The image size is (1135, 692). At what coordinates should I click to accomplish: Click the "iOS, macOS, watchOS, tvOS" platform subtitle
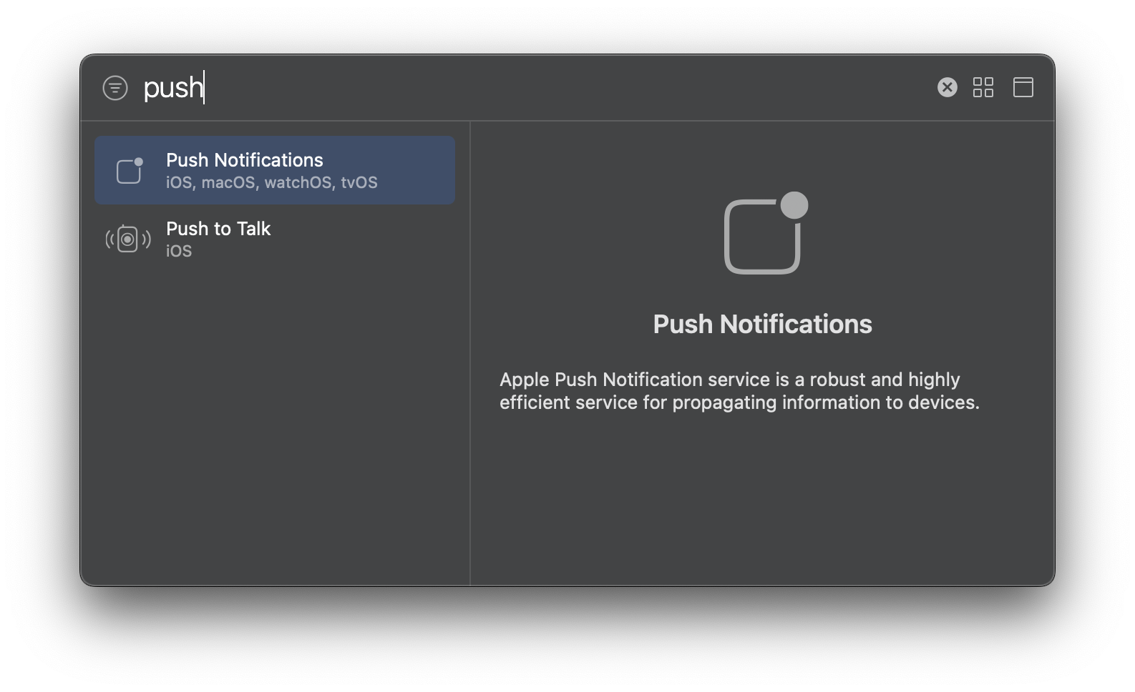point(272,182)
